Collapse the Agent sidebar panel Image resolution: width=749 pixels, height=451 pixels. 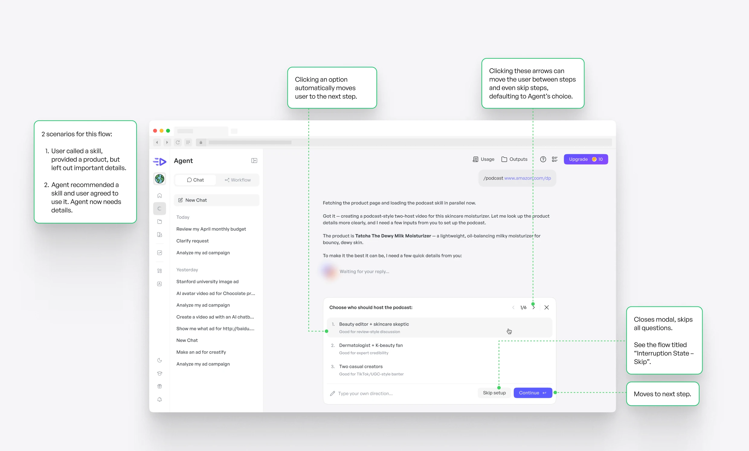point(254,161)
